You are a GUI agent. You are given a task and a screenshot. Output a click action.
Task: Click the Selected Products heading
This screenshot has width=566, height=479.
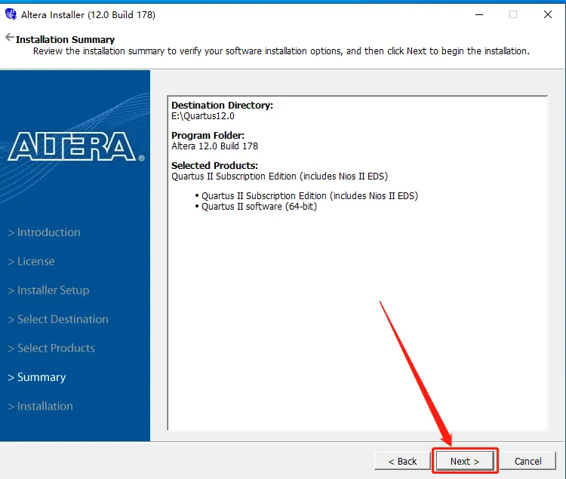click(214, 165)
